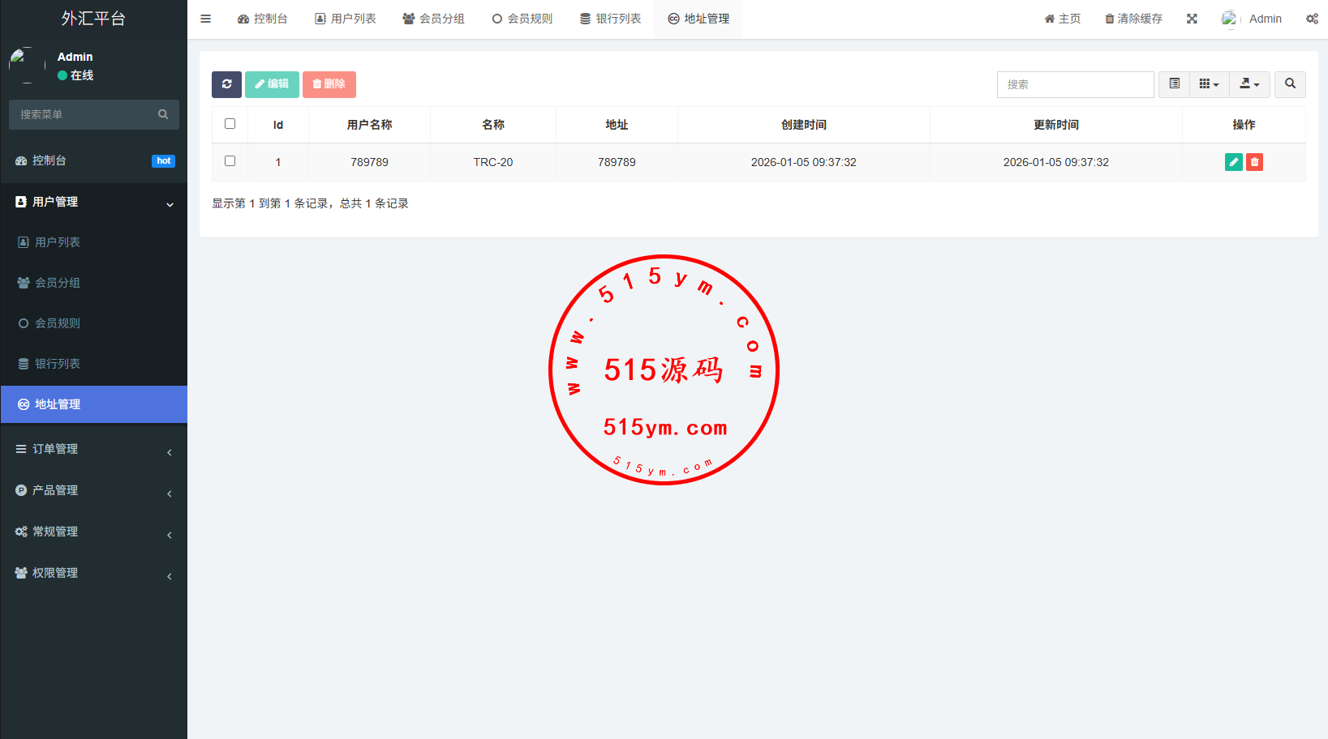Open 会员分组 in the sidebar

57,283
